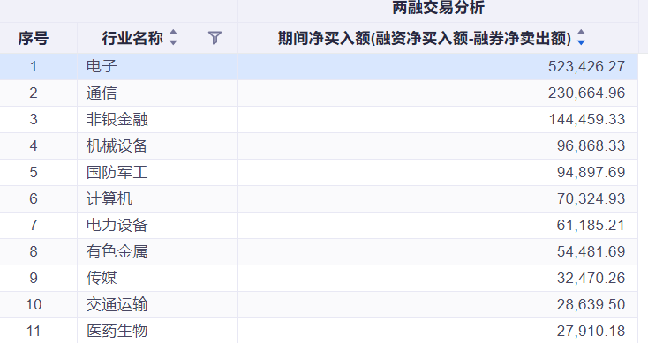Image resolution: width=648 pixels, height=343 pixels.
Task: Sort the table by 行业名称 arrows
Action: tap(174, 38)
